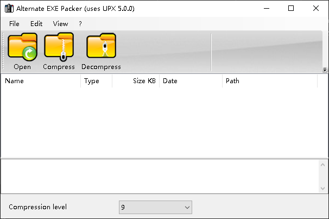Screen dimensions: 329x219
Task: Click the Compress zipper folder icon
Action: pos(59,47)
